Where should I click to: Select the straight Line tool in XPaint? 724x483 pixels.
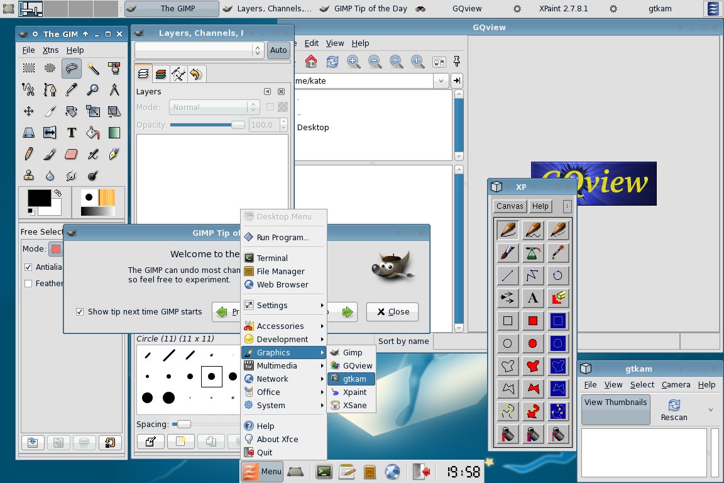507,275
